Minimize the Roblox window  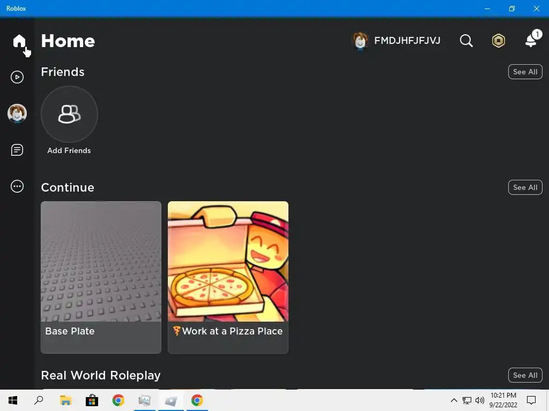[x=487, y=9]
